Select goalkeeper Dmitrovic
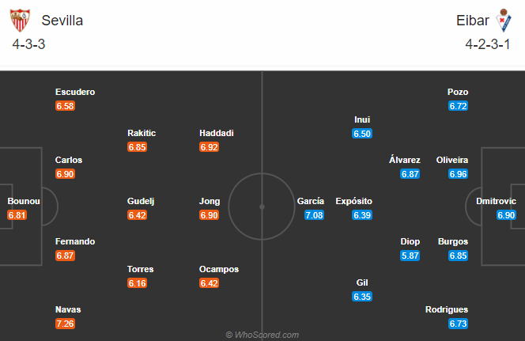Image resolution: width=525 pixels, height=341 pixels. point(496,201)
